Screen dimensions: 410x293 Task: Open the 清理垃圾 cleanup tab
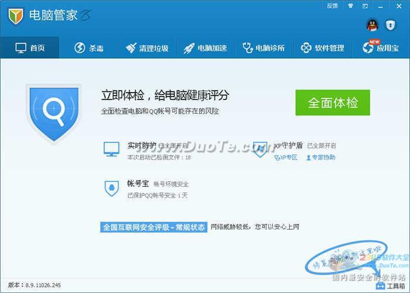point(147,48)
